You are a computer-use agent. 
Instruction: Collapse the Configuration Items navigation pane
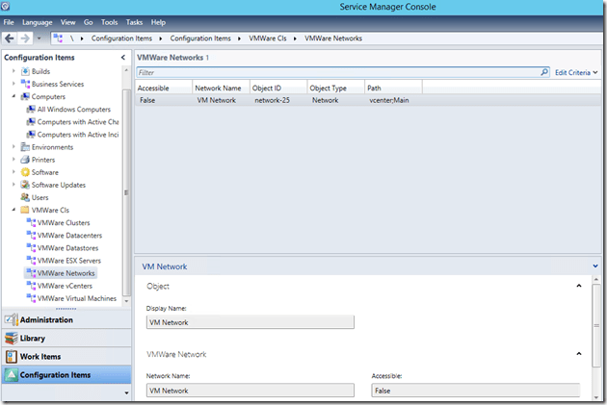click(x=122, y=58)
